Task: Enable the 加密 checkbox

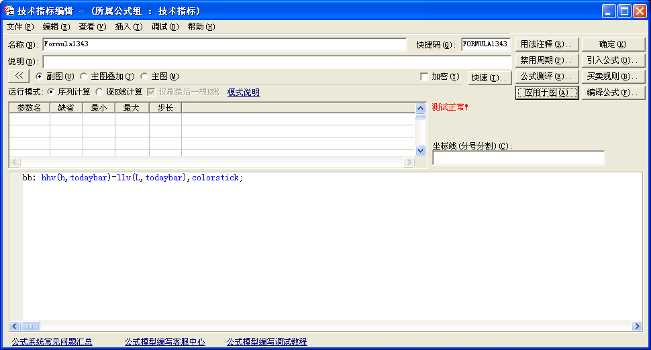Action: tap(424, 76)
